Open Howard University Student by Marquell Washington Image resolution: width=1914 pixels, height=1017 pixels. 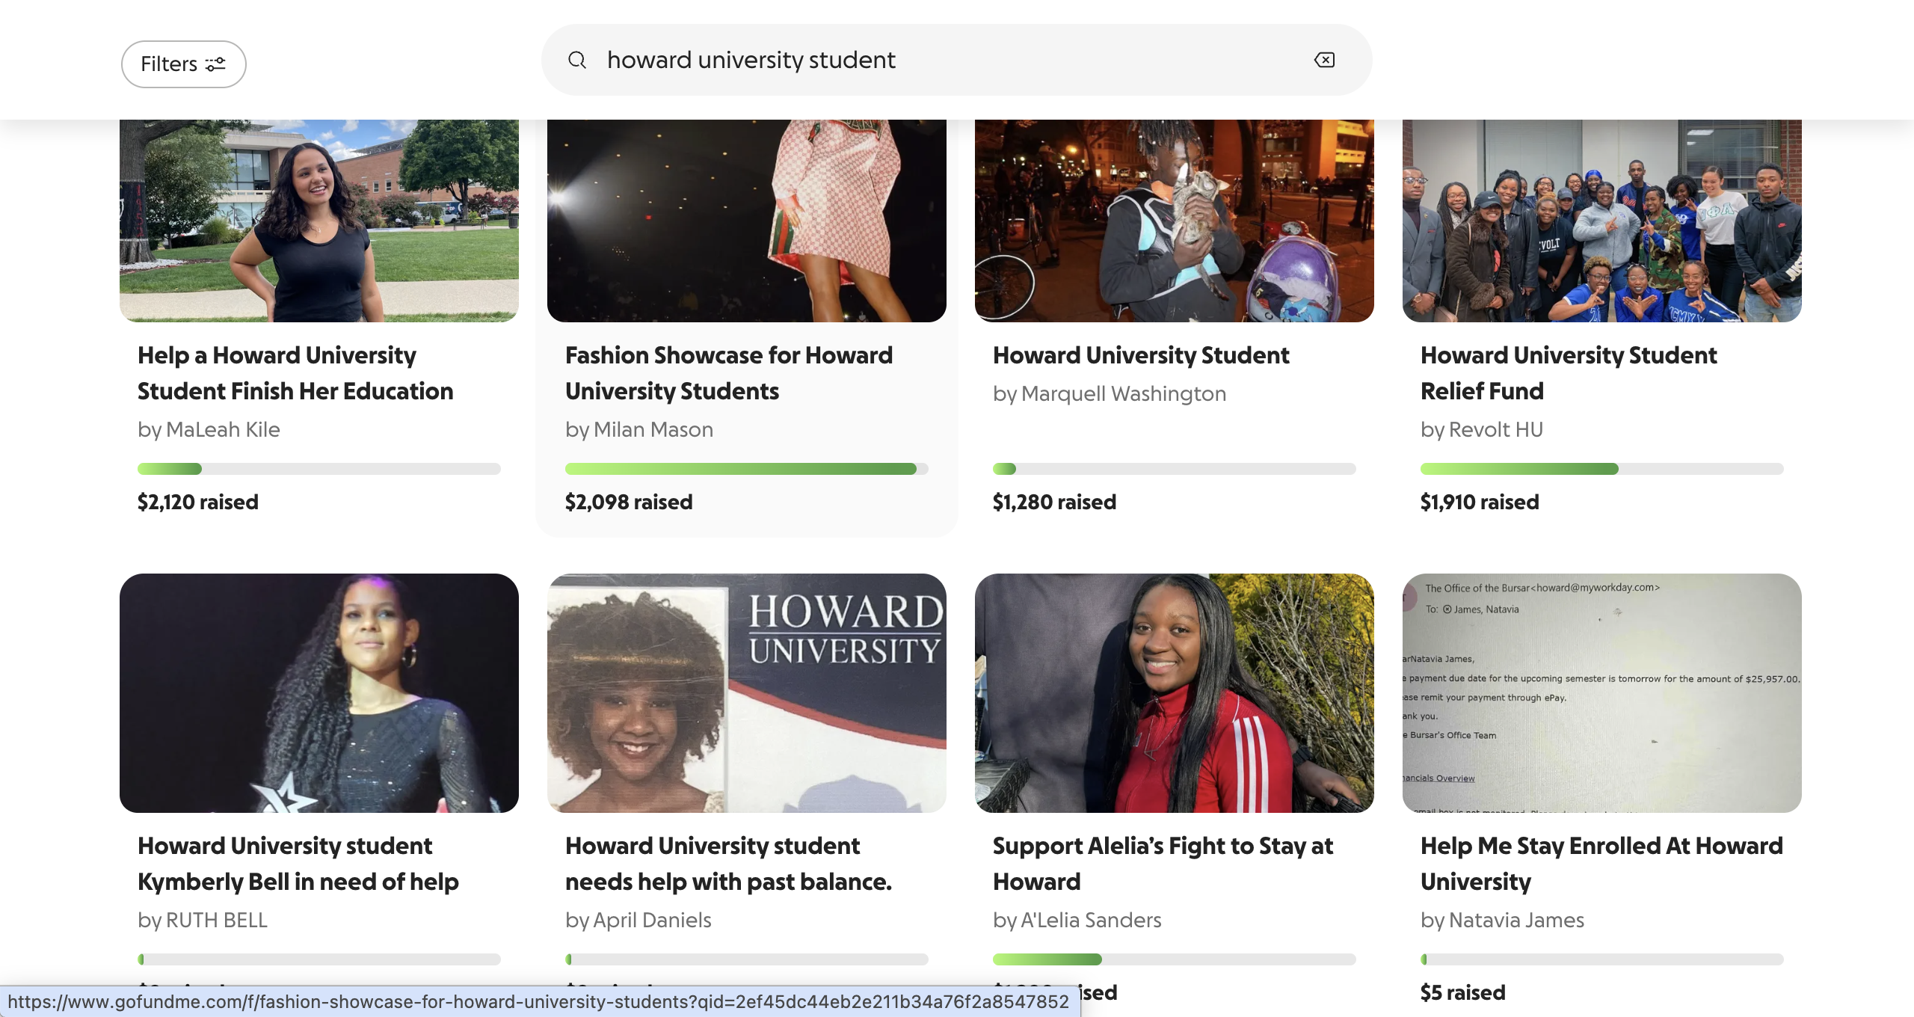click(x=1140, y=355)
